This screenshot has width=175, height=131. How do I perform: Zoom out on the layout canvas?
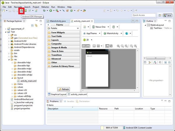tap(131, 46)
